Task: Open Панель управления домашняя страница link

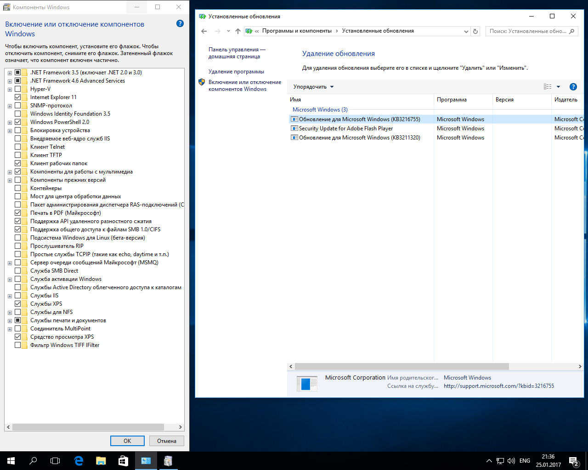Action: [237, 53]
